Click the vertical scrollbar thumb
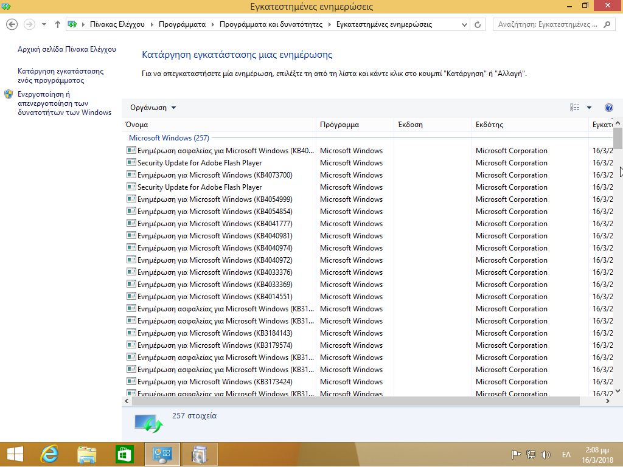The image size is (623, 467). pyautogui.click(x=618, y=138)
